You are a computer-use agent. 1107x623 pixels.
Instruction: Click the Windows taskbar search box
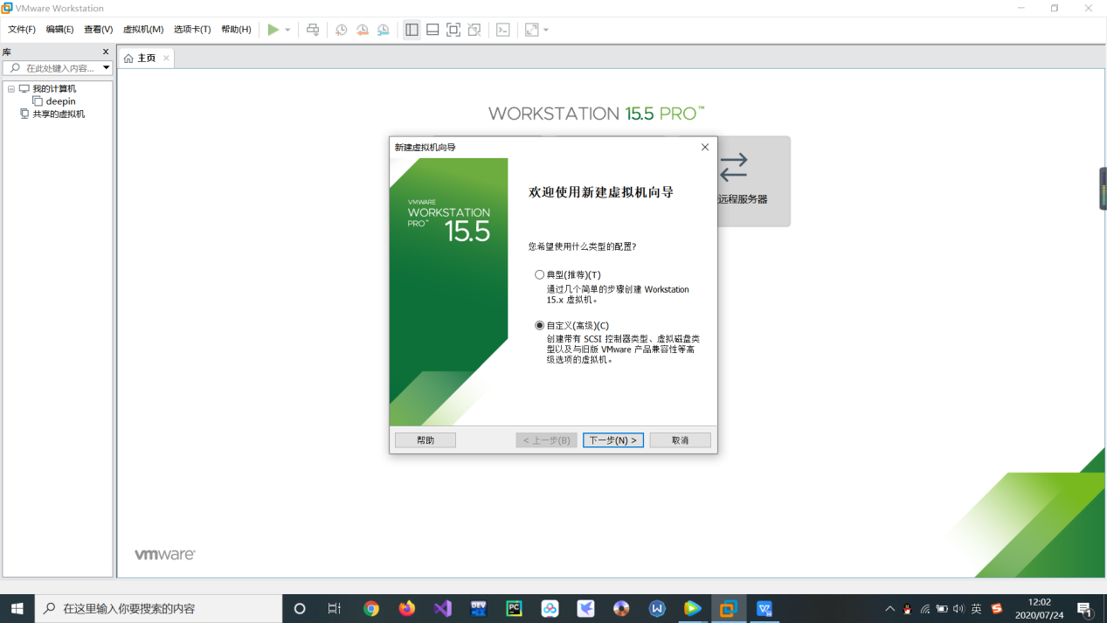(x=158, y=608)
